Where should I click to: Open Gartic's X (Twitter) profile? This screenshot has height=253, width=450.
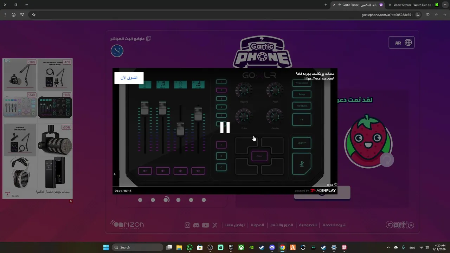pos(215,225)
